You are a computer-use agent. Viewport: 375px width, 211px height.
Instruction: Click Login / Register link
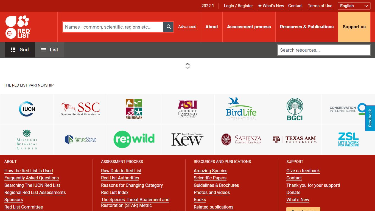point(238,6)
